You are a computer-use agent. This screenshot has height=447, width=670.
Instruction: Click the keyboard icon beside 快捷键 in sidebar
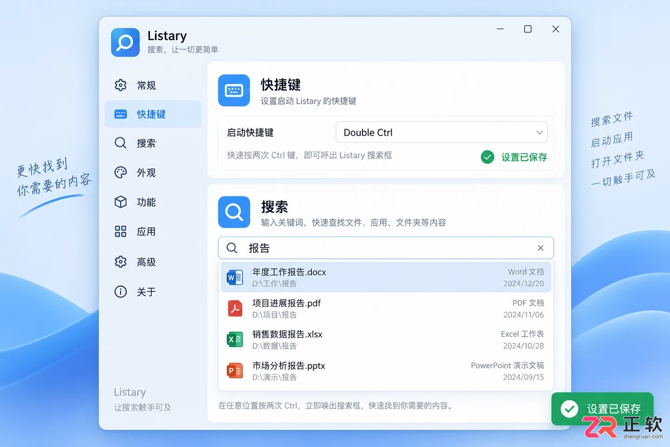click(121, 114)
